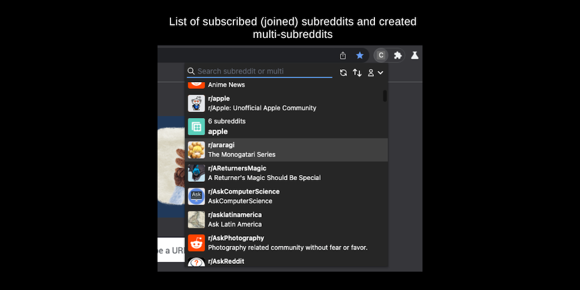Image resolution: width=580 pixels, height=290 pixels.
Task: Open r/AskPhotography list entry
Action: click(x=286, y=243)
